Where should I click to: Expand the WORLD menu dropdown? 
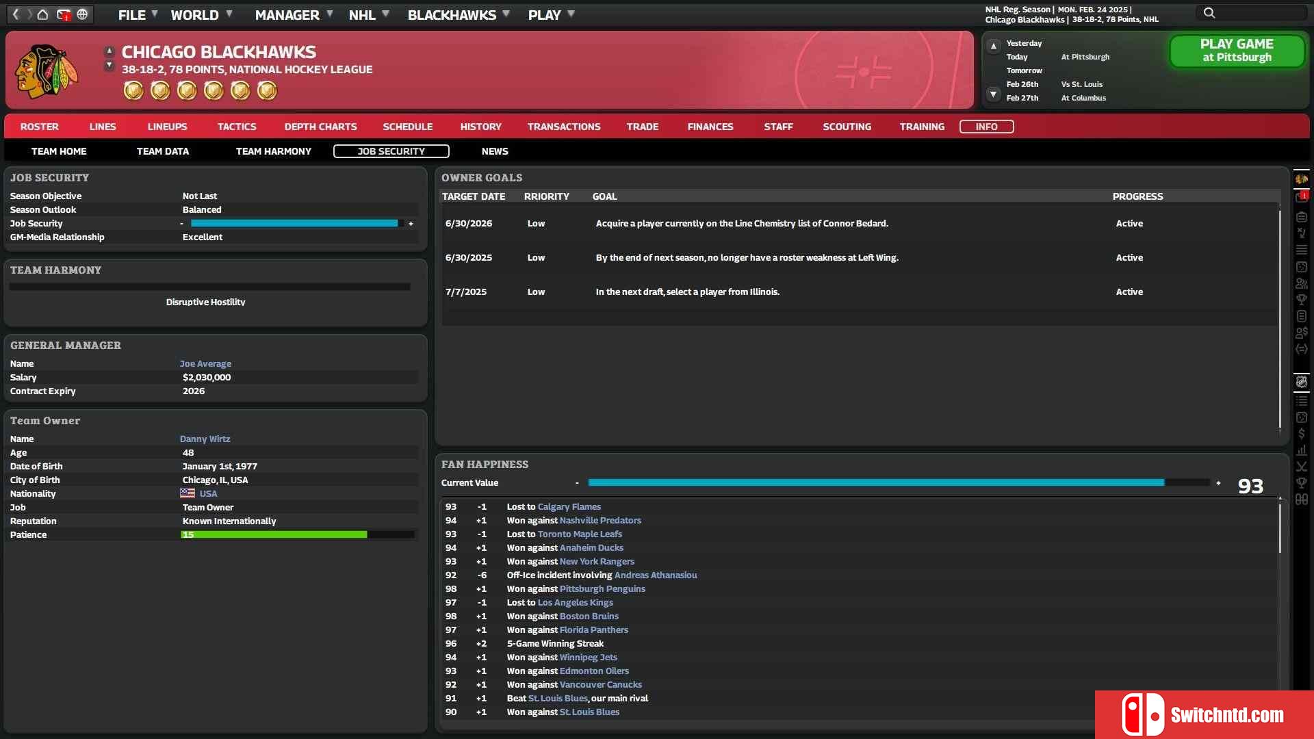point(202,14)
